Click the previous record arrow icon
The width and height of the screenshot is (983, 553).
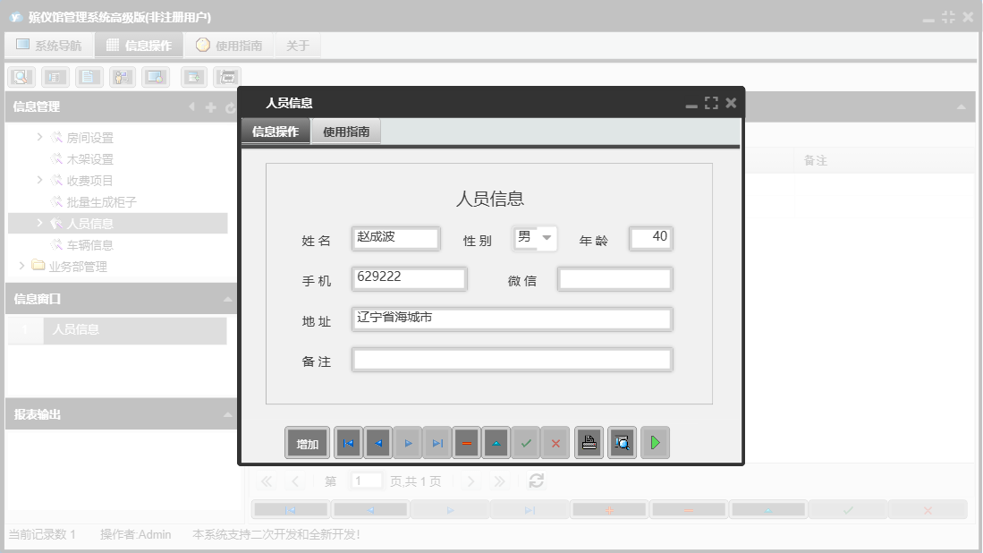tap(377, 442)
